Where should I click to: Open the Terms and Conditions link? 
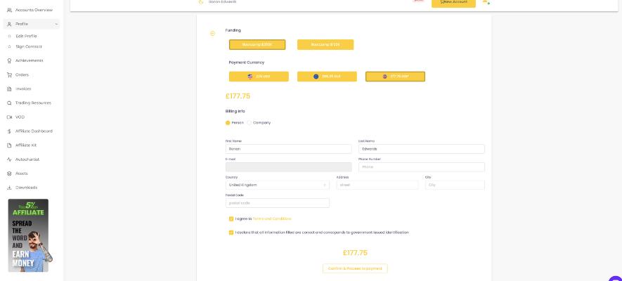(x=272, y=218)
